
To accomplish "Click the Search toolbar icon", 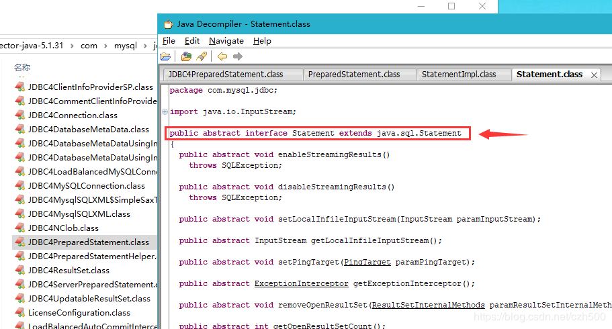I will click(x=202, y=56).
